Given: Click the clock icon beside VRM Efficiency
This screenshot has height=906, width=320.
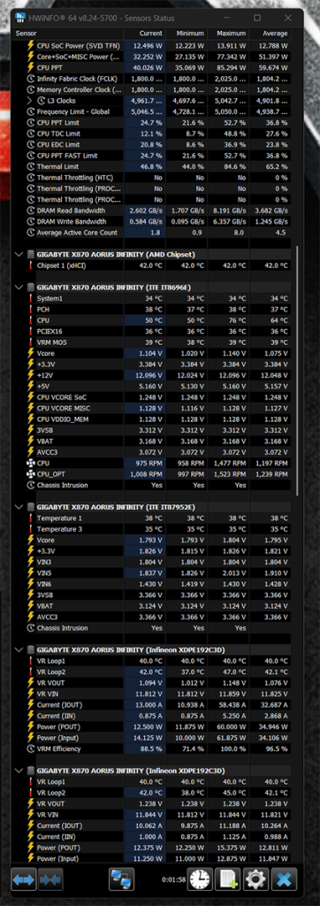Looking at the screenshot, I should coord(31,749).
